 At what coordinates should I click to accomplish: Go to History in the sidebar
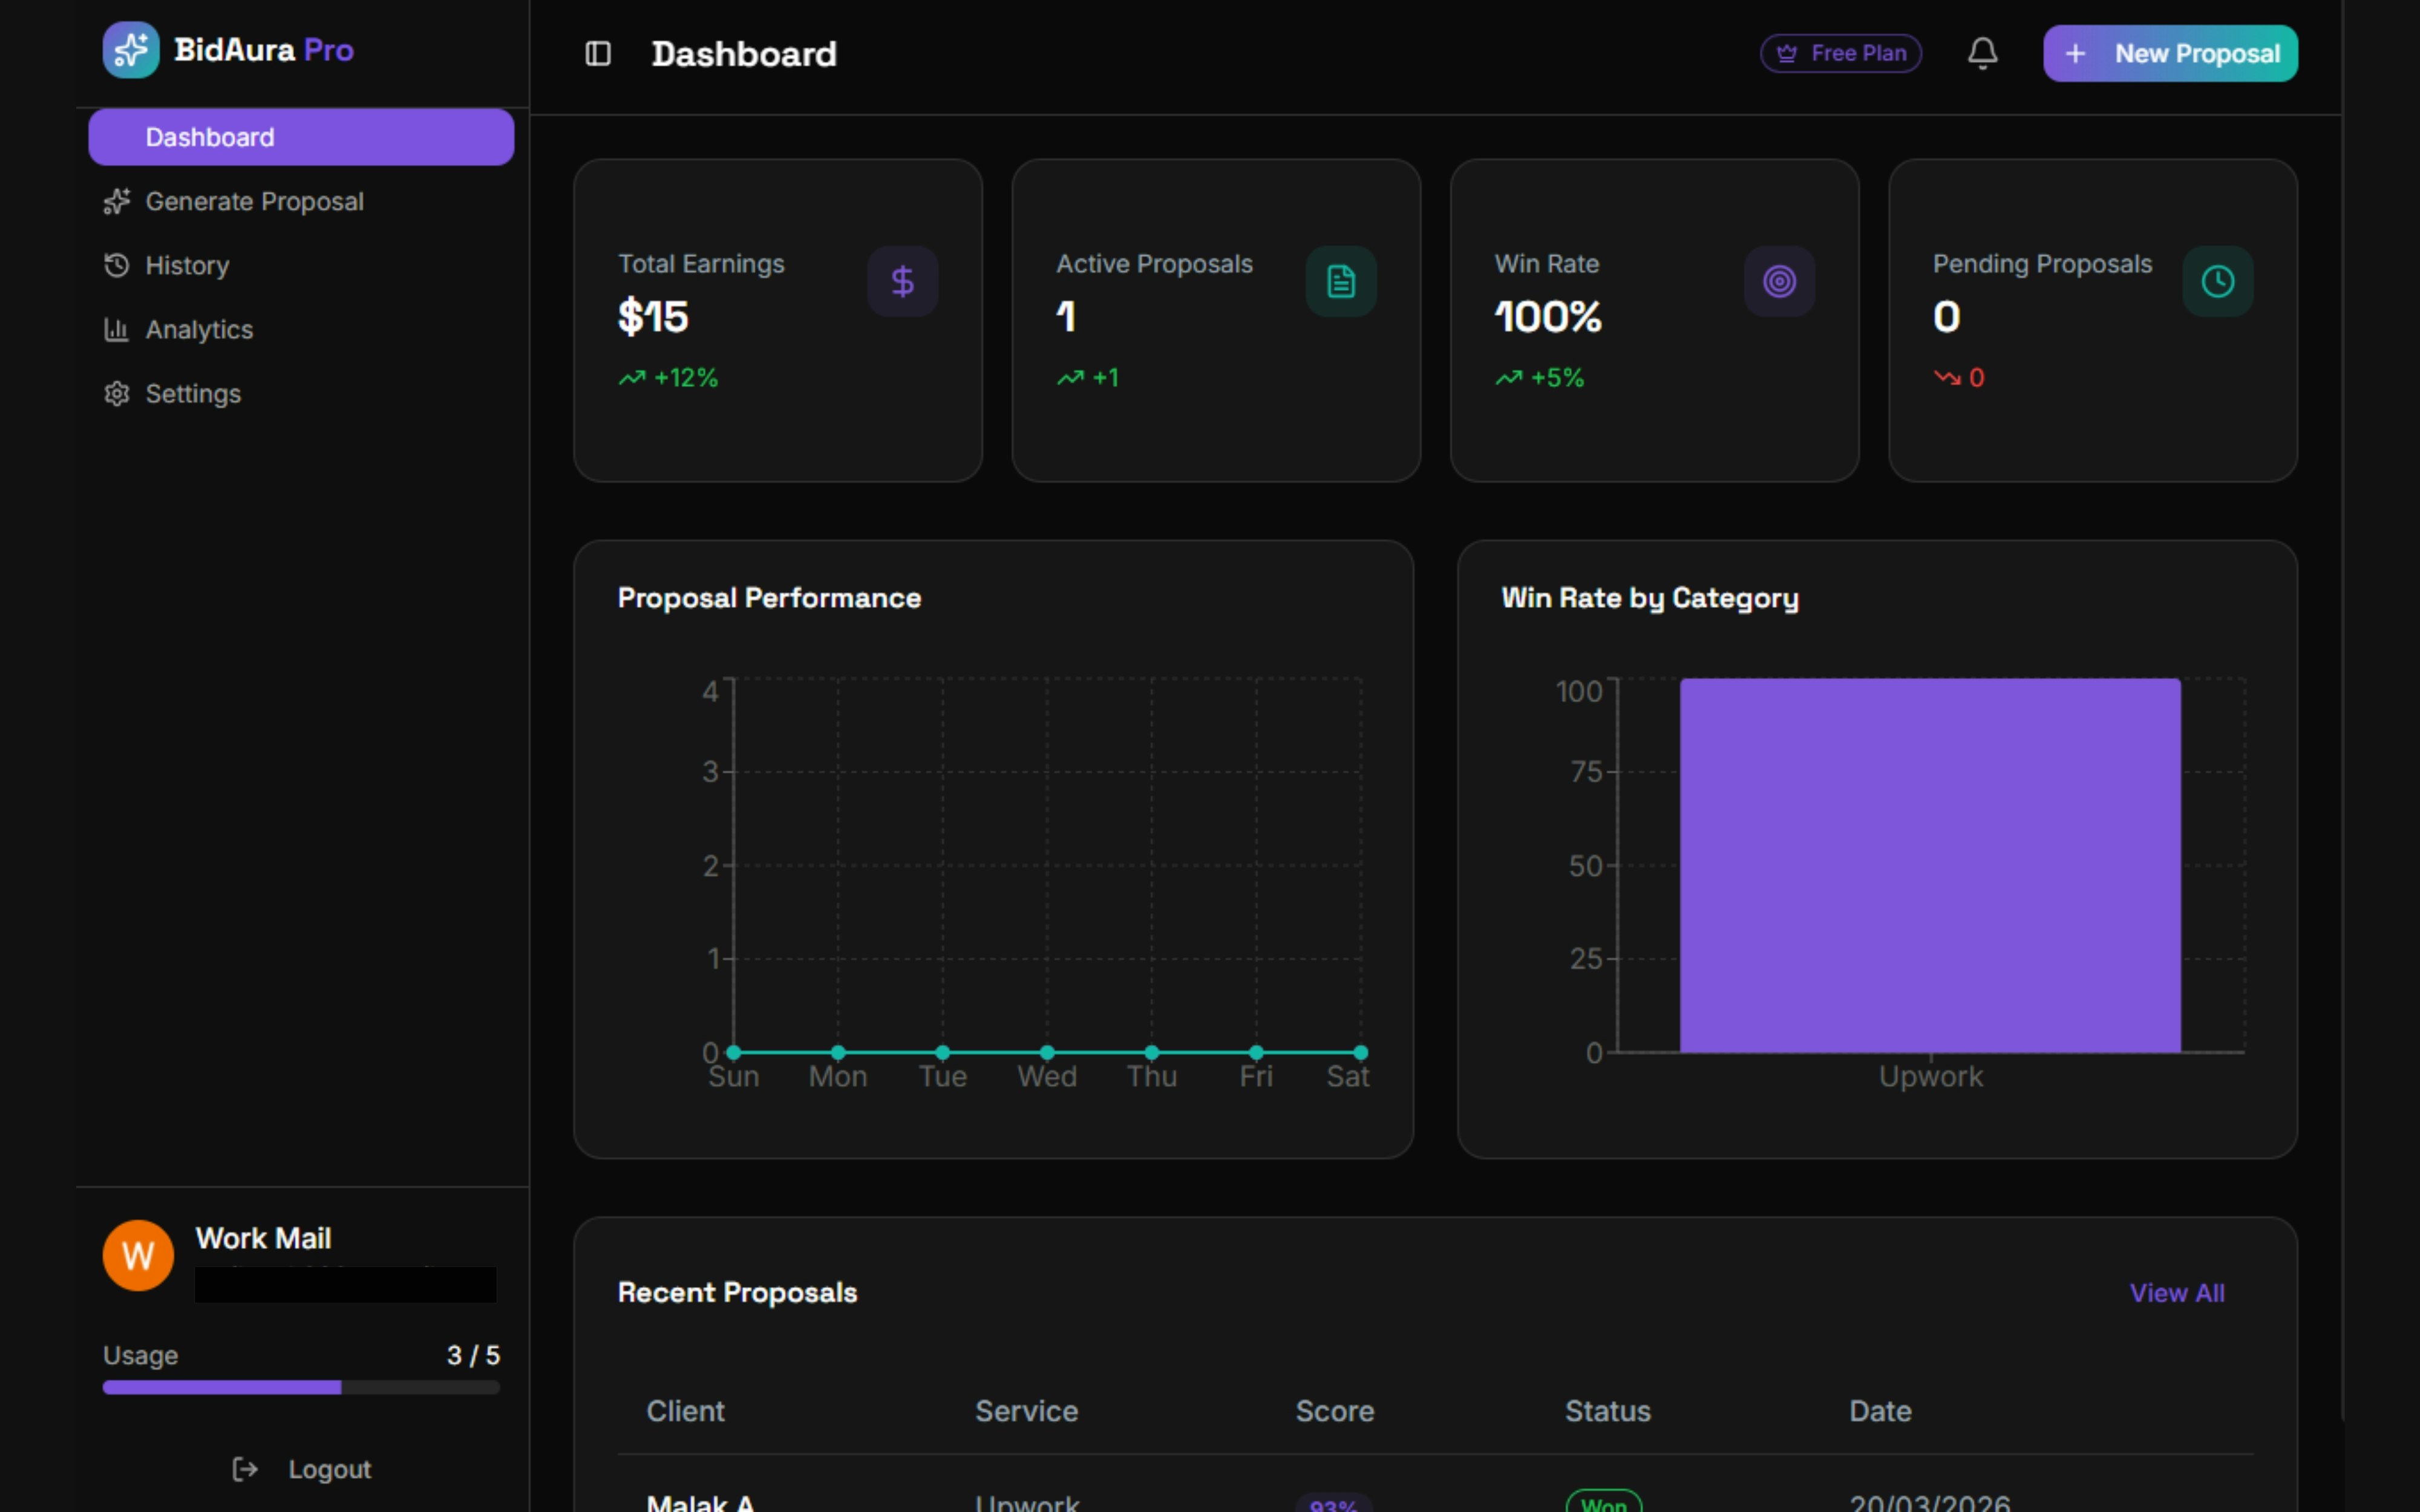(187, 266)
